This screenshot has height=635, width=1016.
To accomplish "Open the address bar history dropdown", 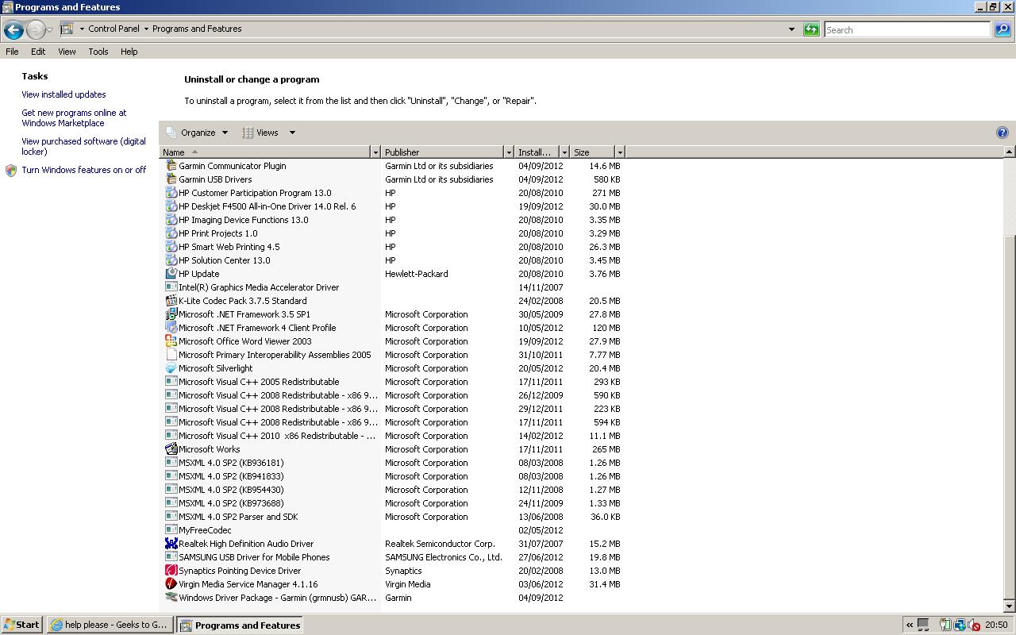I will click(791, 29).
